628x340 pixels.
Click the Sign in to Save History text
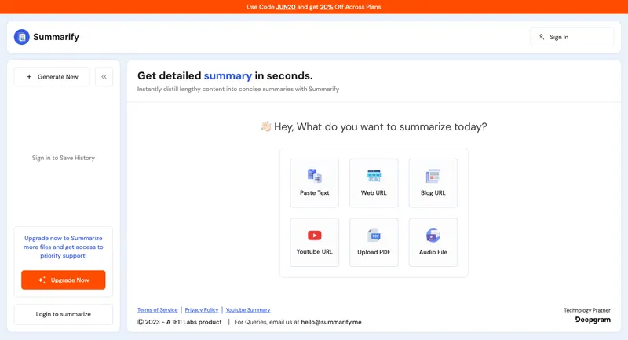point(64,158)
